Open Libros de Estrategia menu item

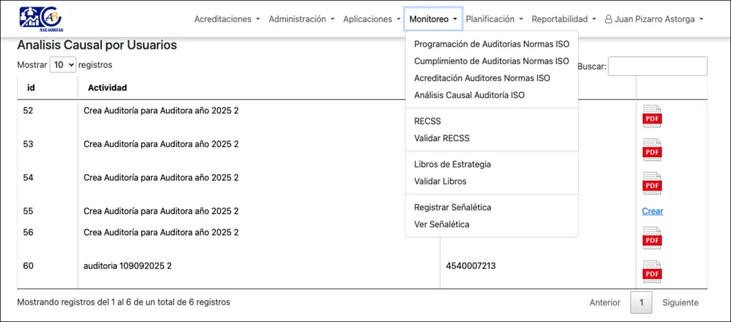[x=452, y=164]
